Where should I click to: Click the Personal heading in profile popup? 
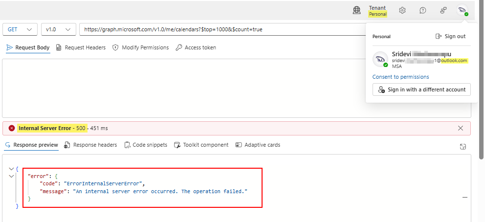(x=381, y=37)
